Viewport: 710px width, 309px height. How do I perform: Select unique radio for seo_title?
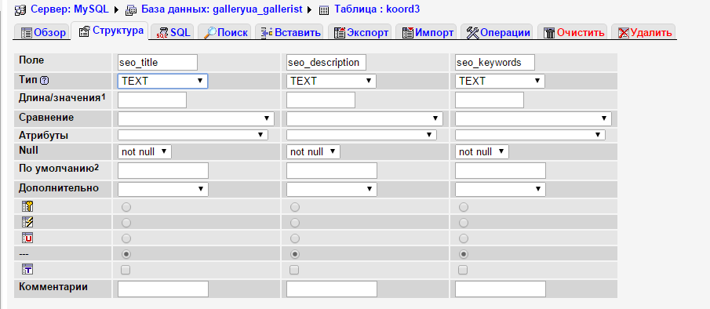click(x=126, y=238)
